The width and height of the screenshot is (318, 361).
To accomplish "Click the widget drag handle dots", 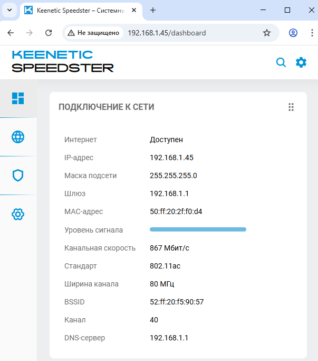I will pyautogui.click(x=291, y=107).
